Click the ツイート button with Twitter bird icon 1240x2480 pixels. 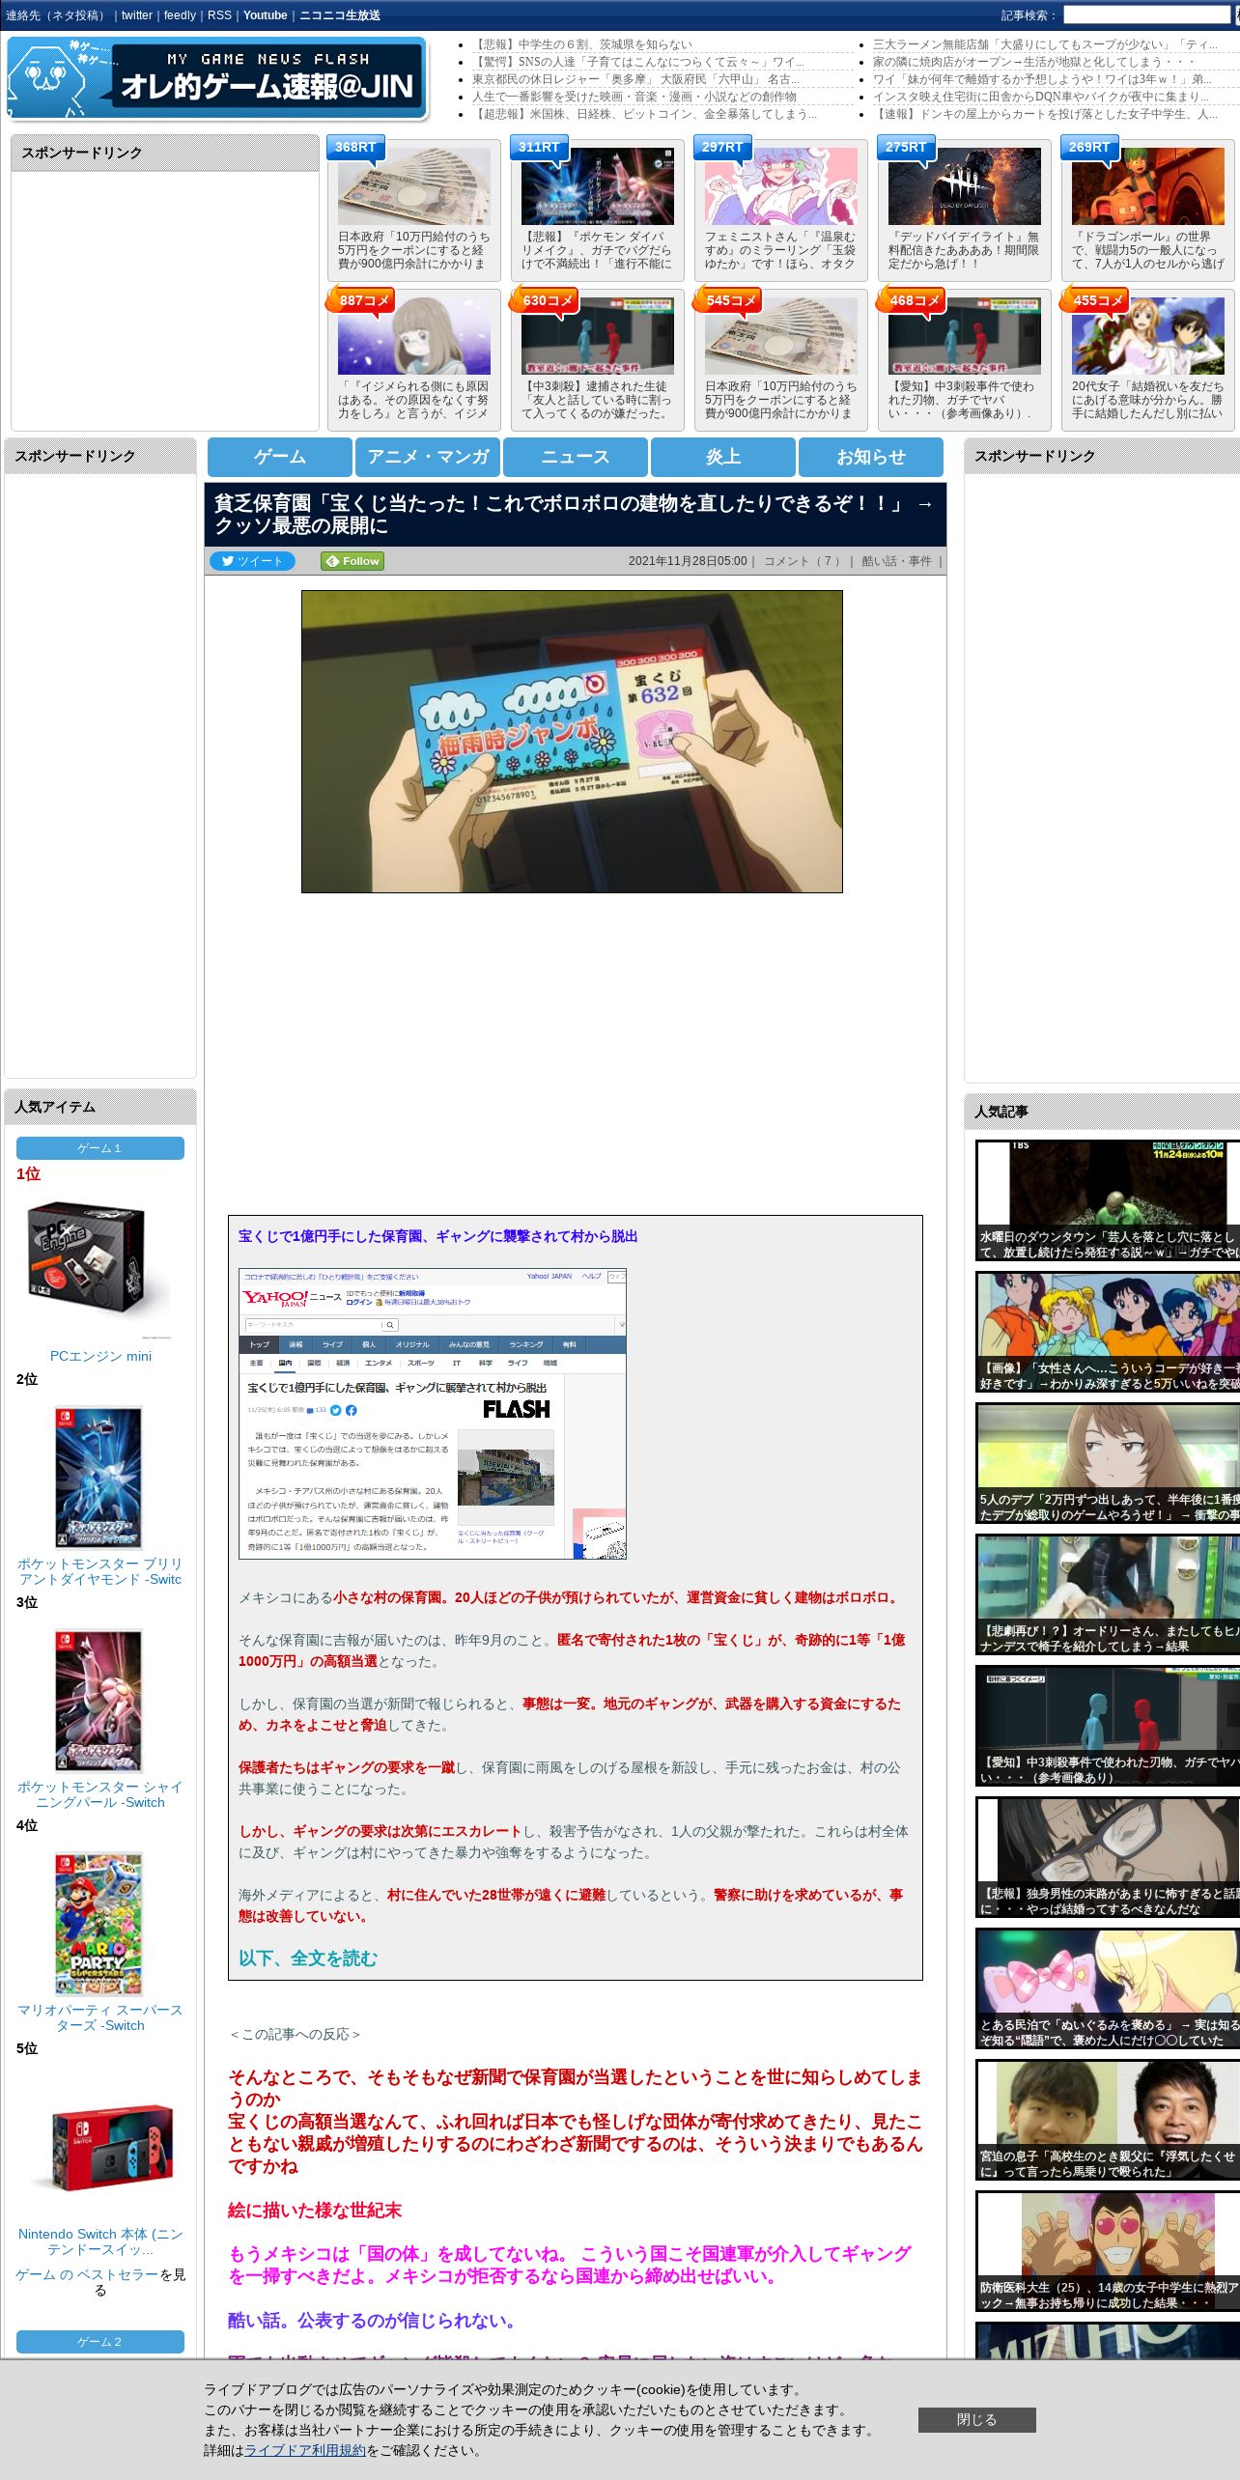click(252, 561)
